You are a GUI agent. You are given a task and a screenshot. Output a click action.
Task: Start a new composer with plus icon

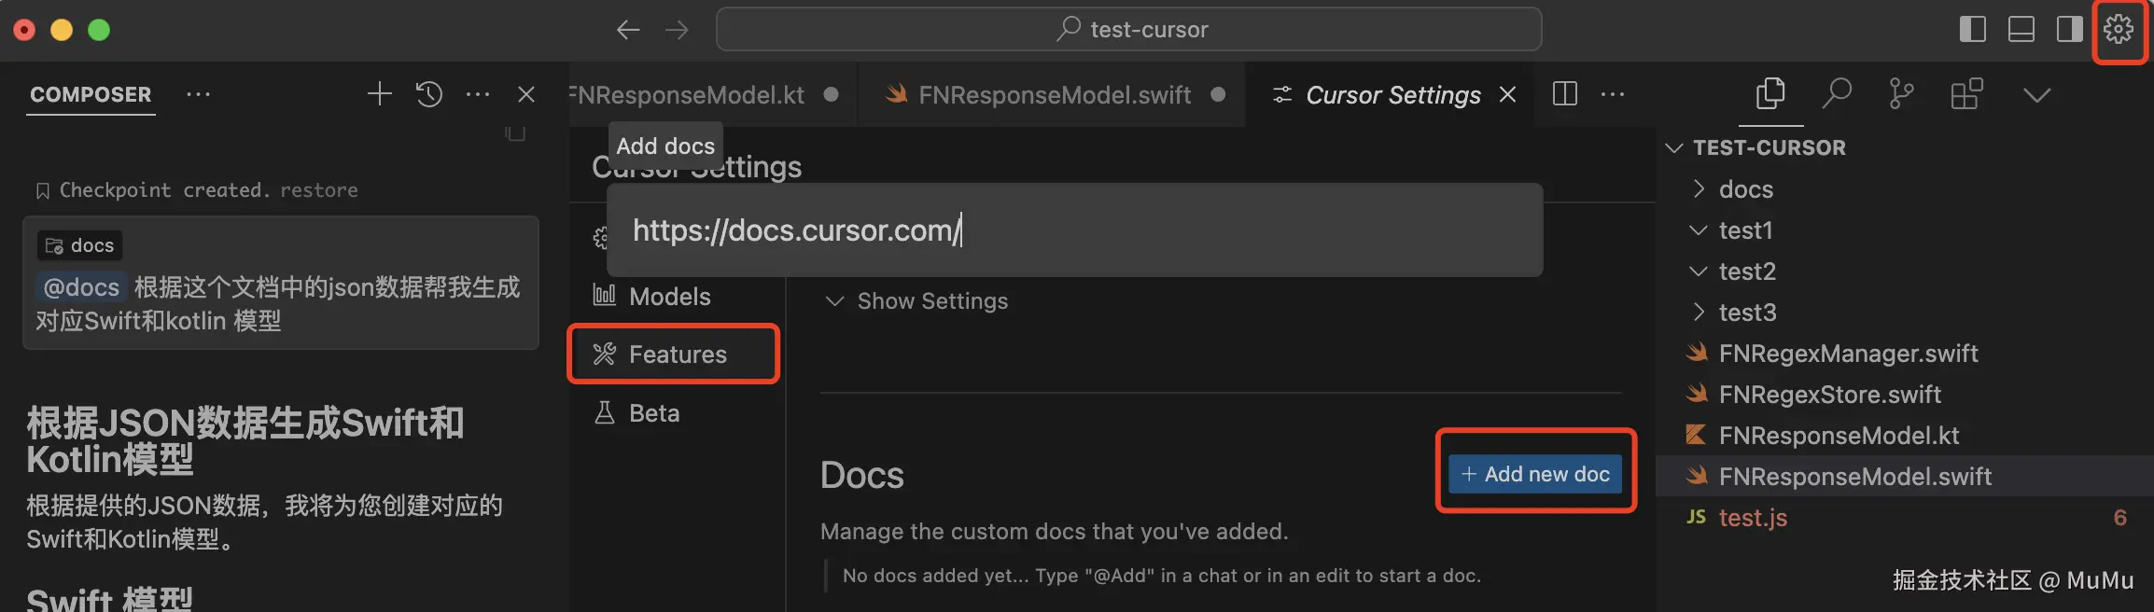(379, 94)
